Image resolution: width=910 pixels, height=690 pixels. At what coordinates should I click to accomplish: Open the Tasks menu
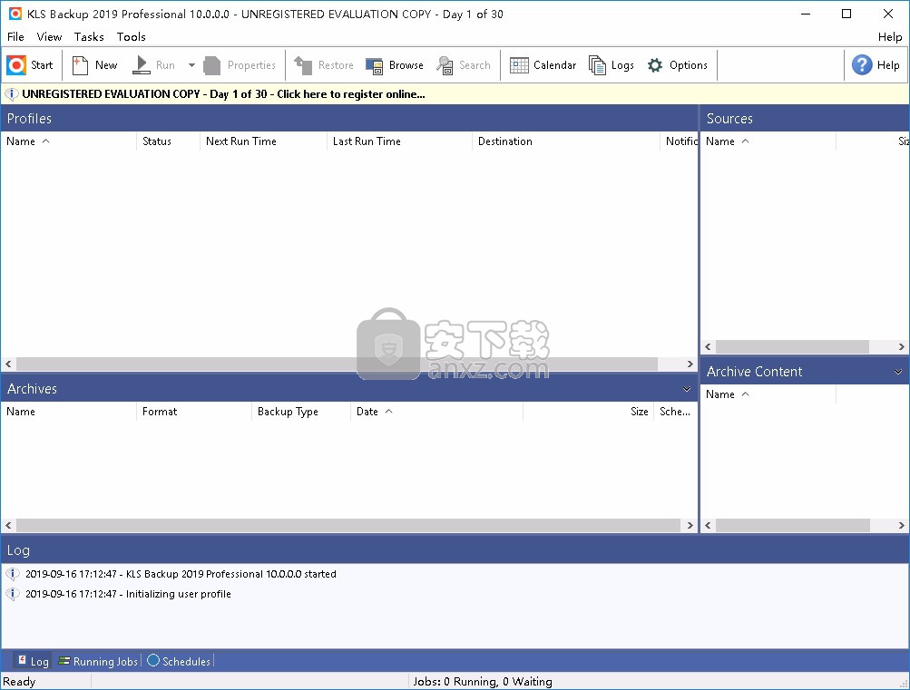tap(89, 36)
